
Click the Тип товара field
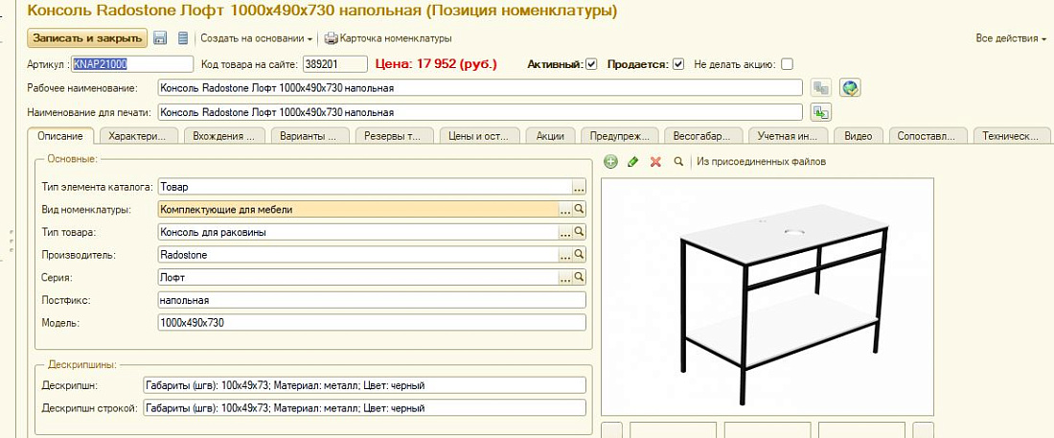click(357, 232)
